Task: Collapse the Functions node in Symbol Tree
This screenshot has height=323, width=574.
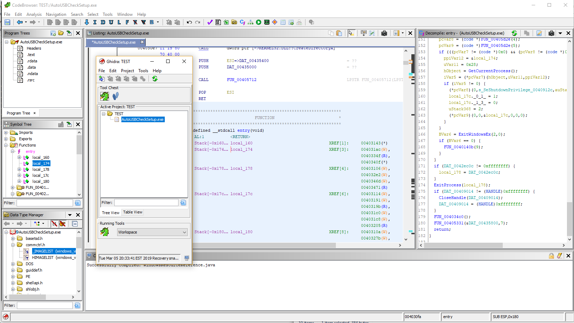Action: pyautogui.click(x=6, y=145)
